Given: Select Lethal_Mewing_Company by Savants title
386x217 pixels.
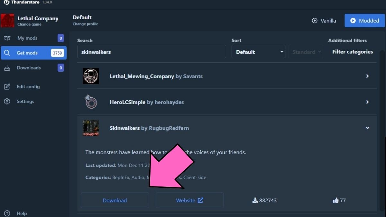Looking at the screenshot, I should pos(156,76).
